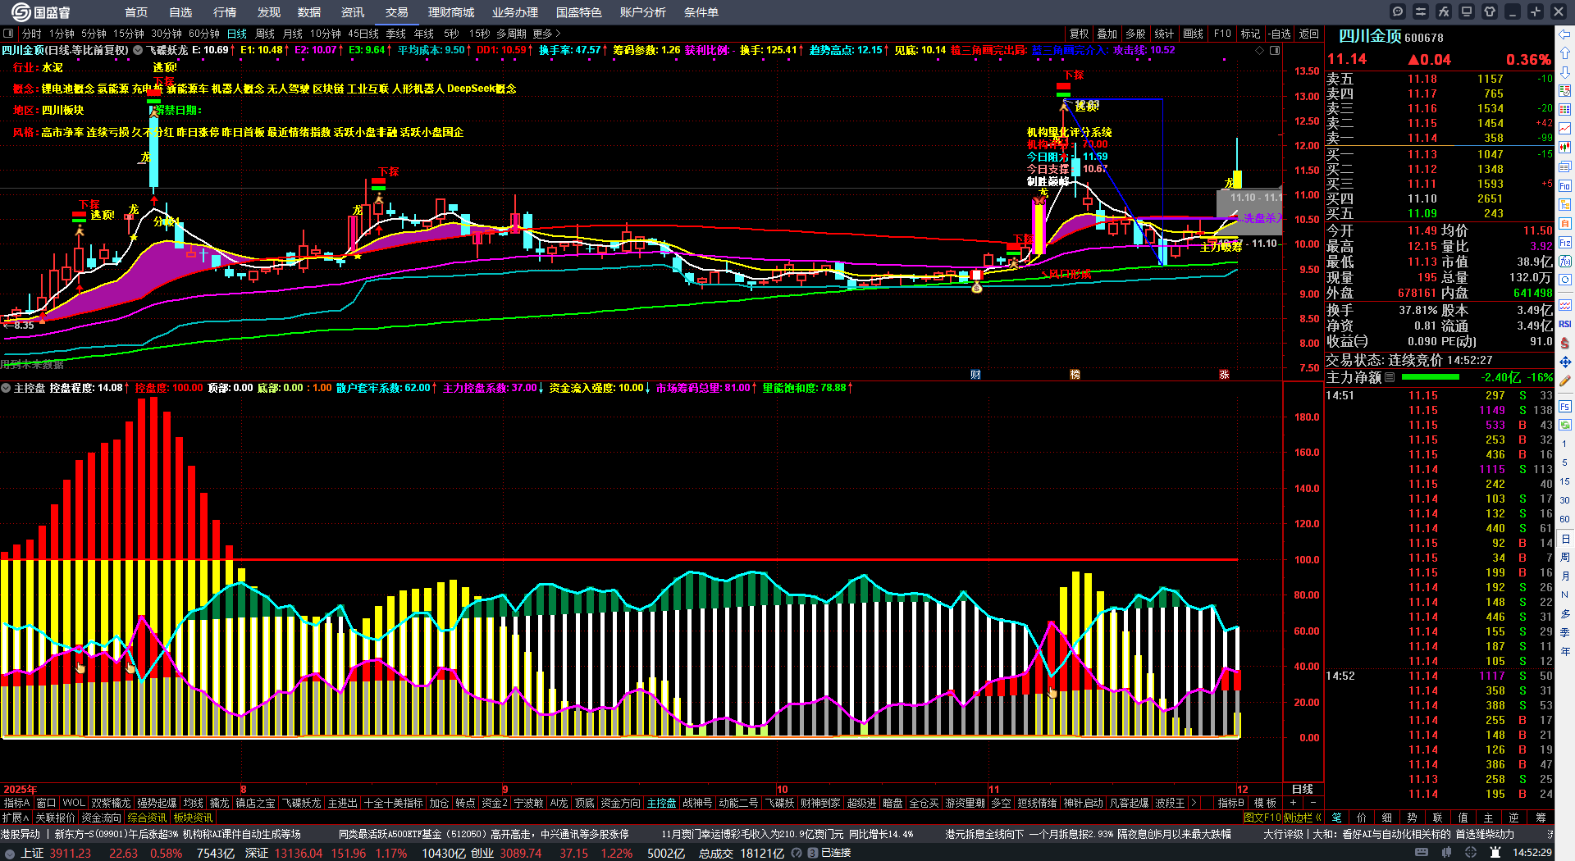The image size is (1575, 861).
Task: Select the pencil drawing tool icon
Action: (1565, 380)
